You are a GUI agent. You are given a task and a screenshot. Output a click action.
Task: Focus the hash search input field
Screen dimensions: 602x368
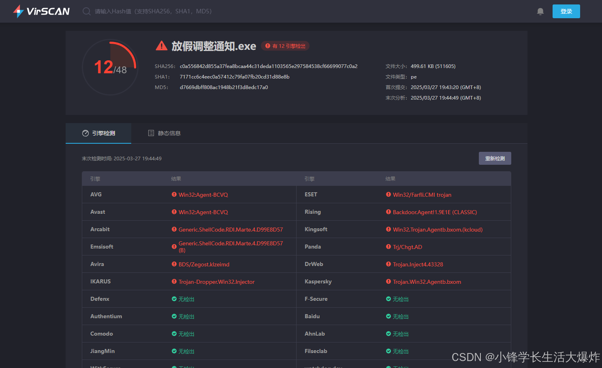pyautogui.click(x=153, y=11)
